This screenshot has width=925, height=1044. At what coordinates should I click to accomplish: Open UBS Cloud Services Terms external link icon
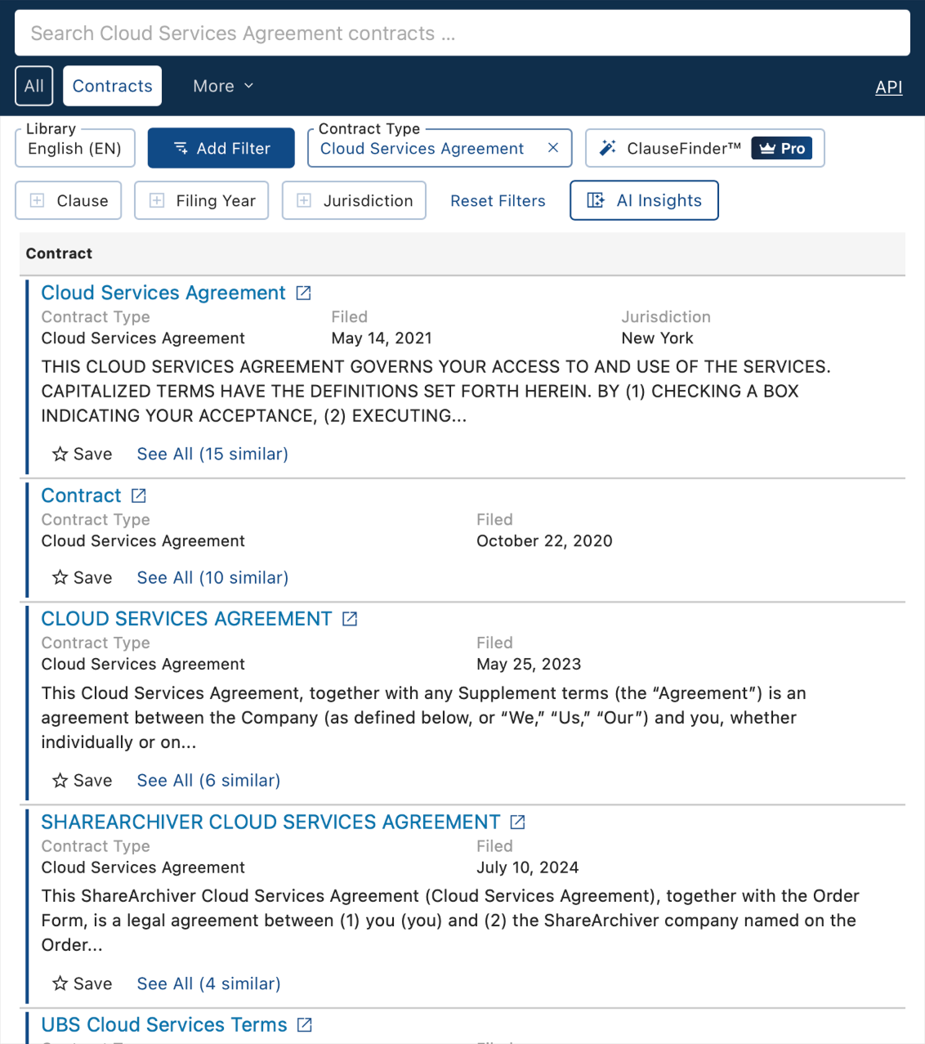click(x=303, y=1024)
